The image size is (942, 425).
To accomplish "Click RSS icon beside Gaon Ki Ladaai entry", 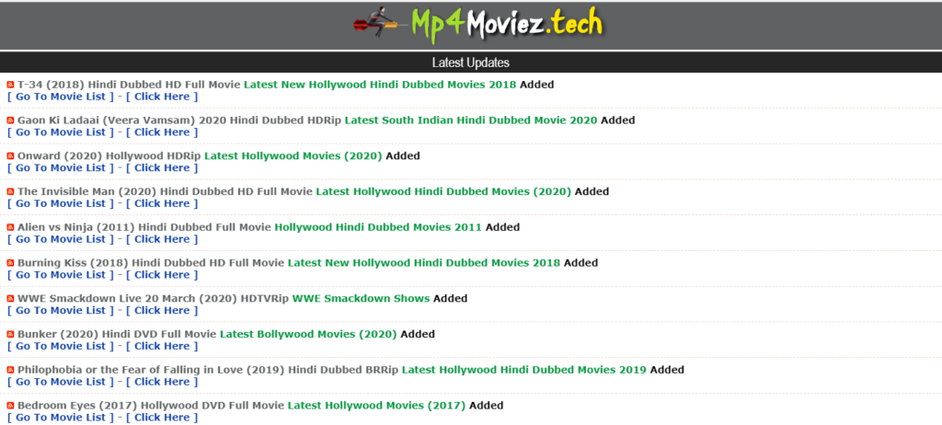I will pyautogui.click(x=10, y=121).
